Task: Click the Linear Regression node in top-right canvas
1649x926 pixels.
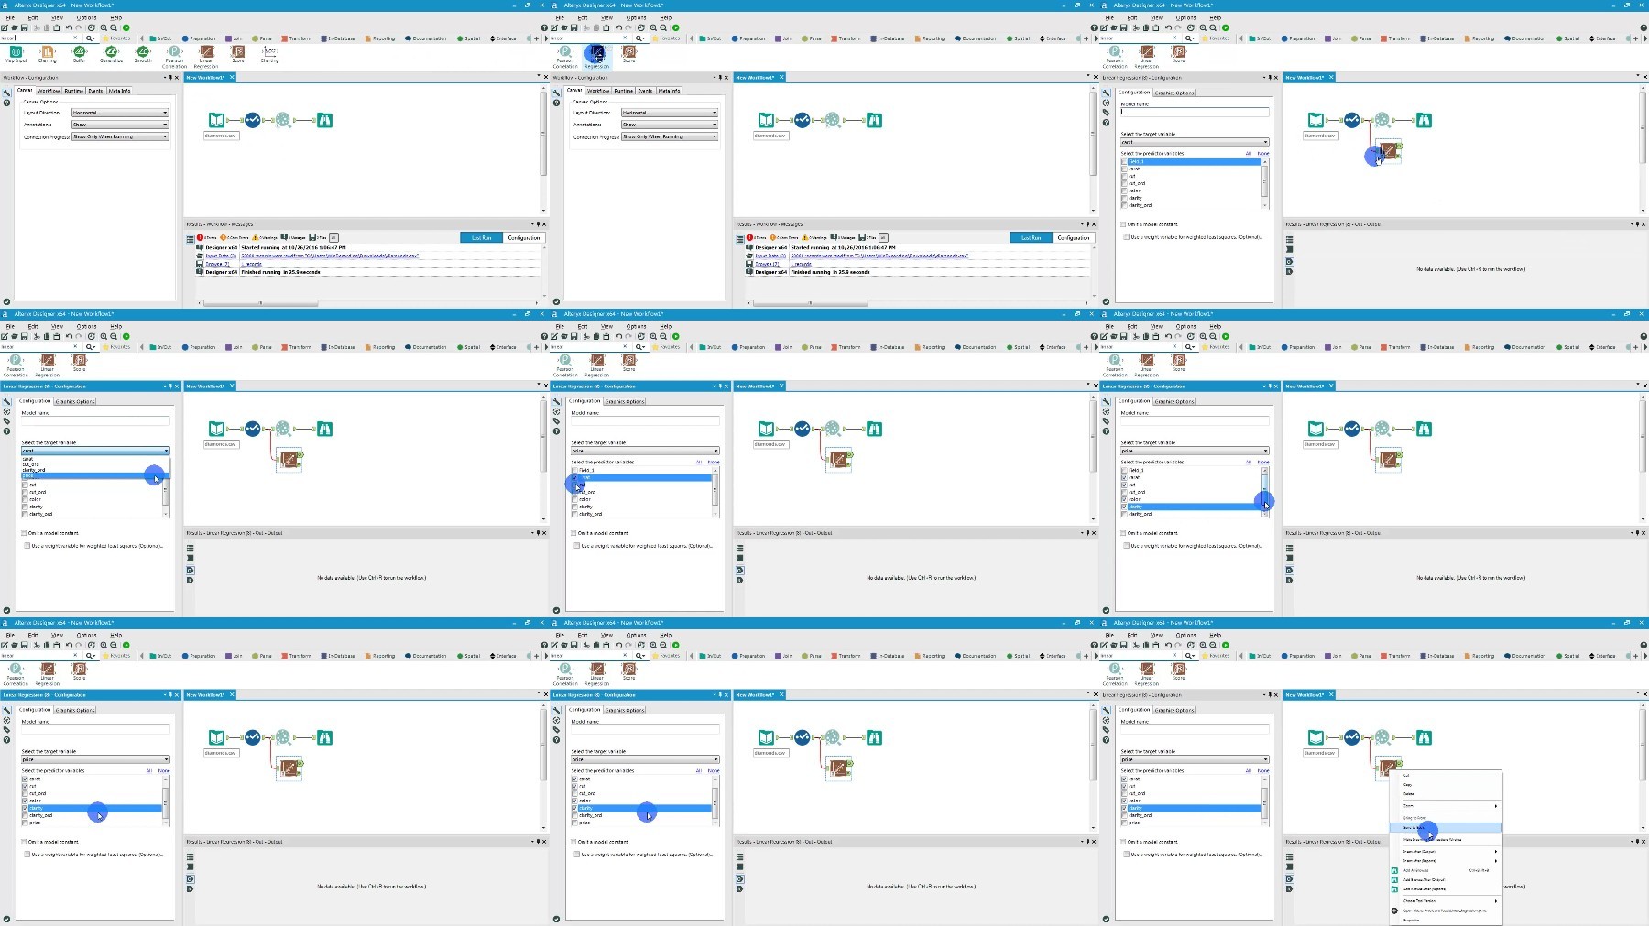Action: (x=1390, y=149)
